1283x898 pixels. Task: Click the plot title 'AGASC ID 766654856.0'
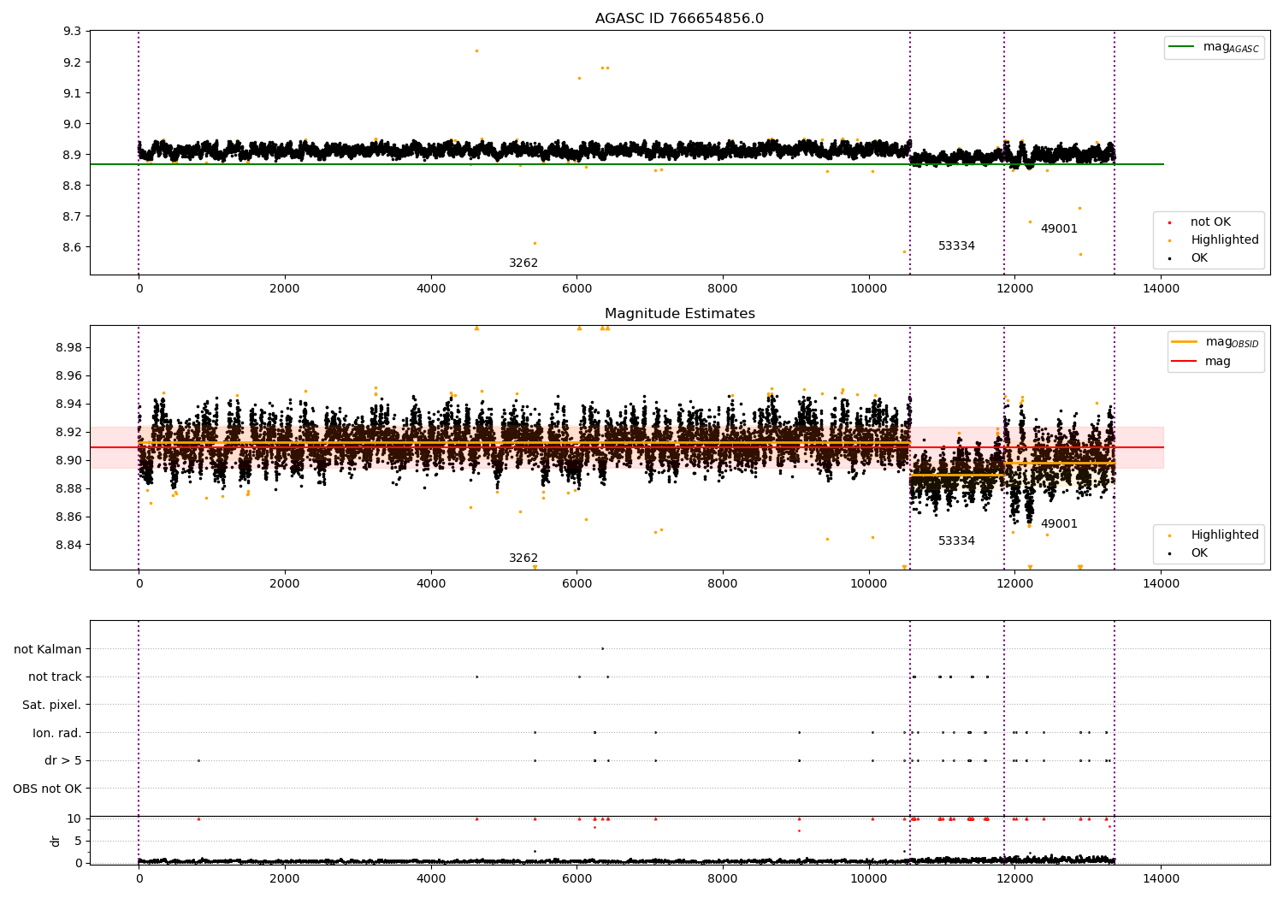point(679,19)
